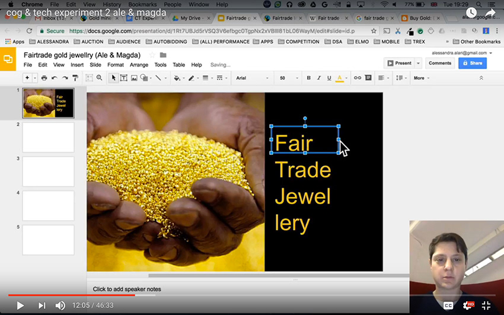Expand the More toolbar options
Screen dimensions: 504x315
click(422, 78)
